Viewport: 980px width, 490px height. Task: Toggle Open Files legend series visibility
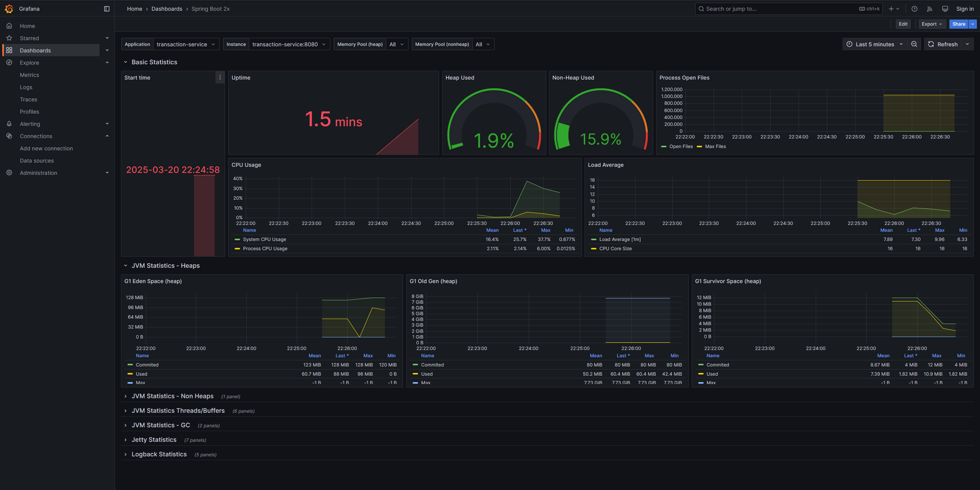pyautogui.click(x=681, y=147)
